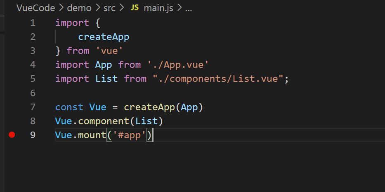Open the VueCode breadcrumb folder
Image resolution: width=385 pixels, height=192 pixels.
[35, 8]
